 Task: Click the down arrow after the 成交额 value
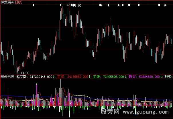click(54, 77)
